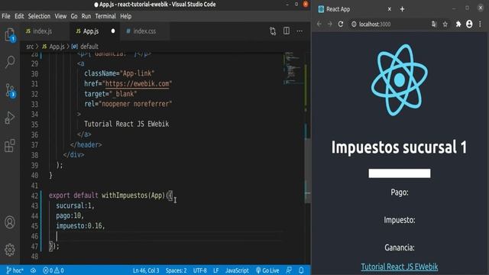Click Go Live in the status bar

[267, 270]
